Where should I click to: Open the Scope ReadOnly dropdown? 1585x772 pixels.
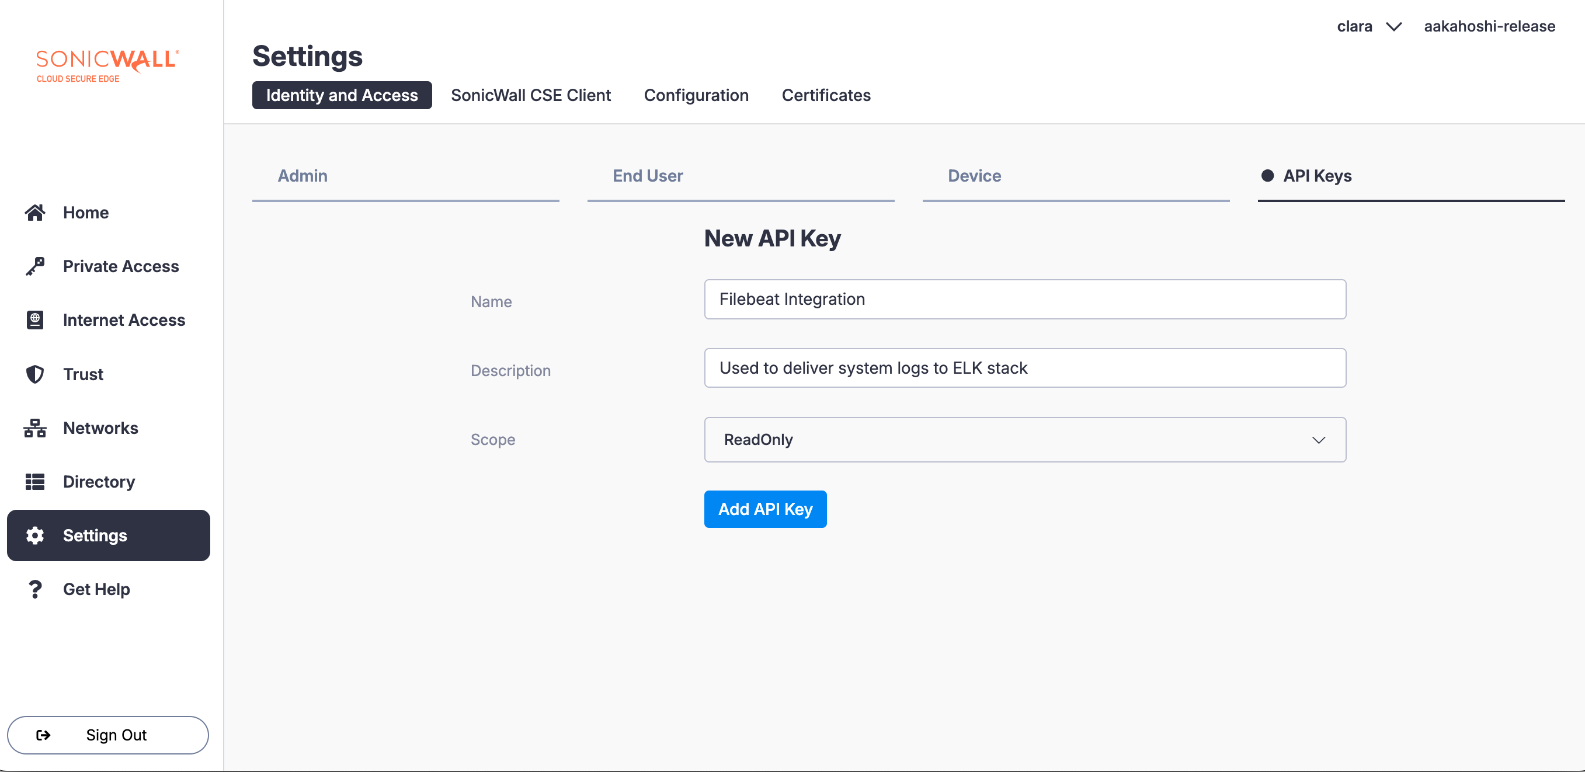1024,440
